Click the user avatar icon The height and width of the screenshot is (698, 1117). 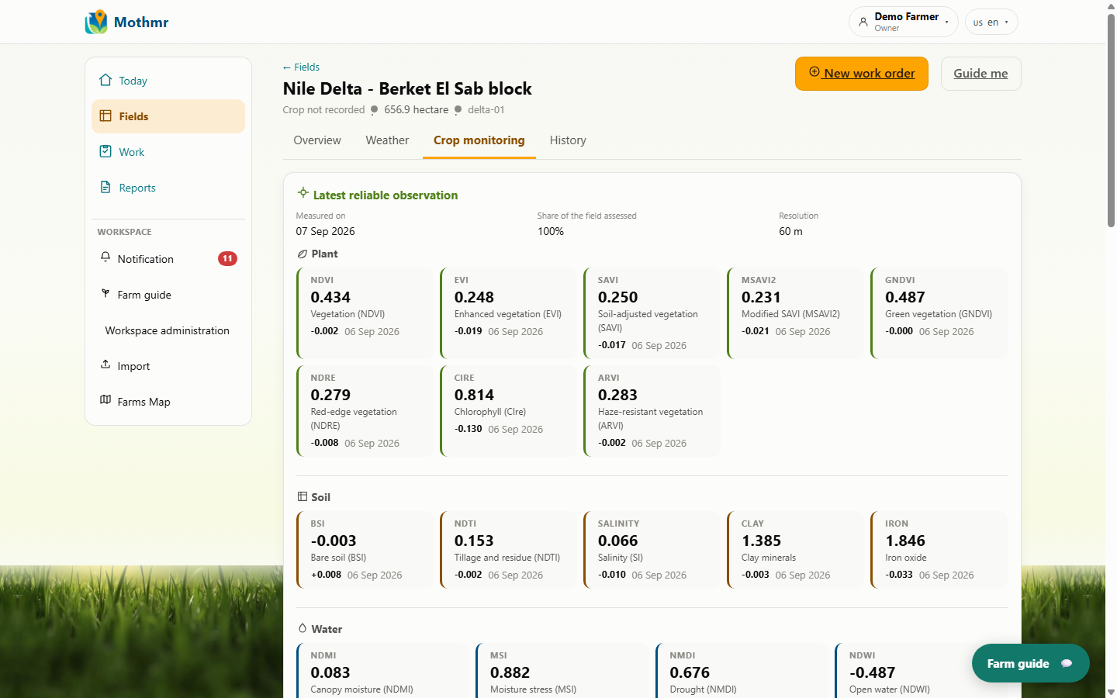863,22
